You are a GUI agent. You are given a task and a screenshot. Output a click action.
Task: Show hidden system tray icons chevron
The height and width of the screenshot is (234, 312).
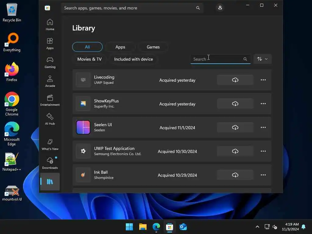click(x=257, y=227)
